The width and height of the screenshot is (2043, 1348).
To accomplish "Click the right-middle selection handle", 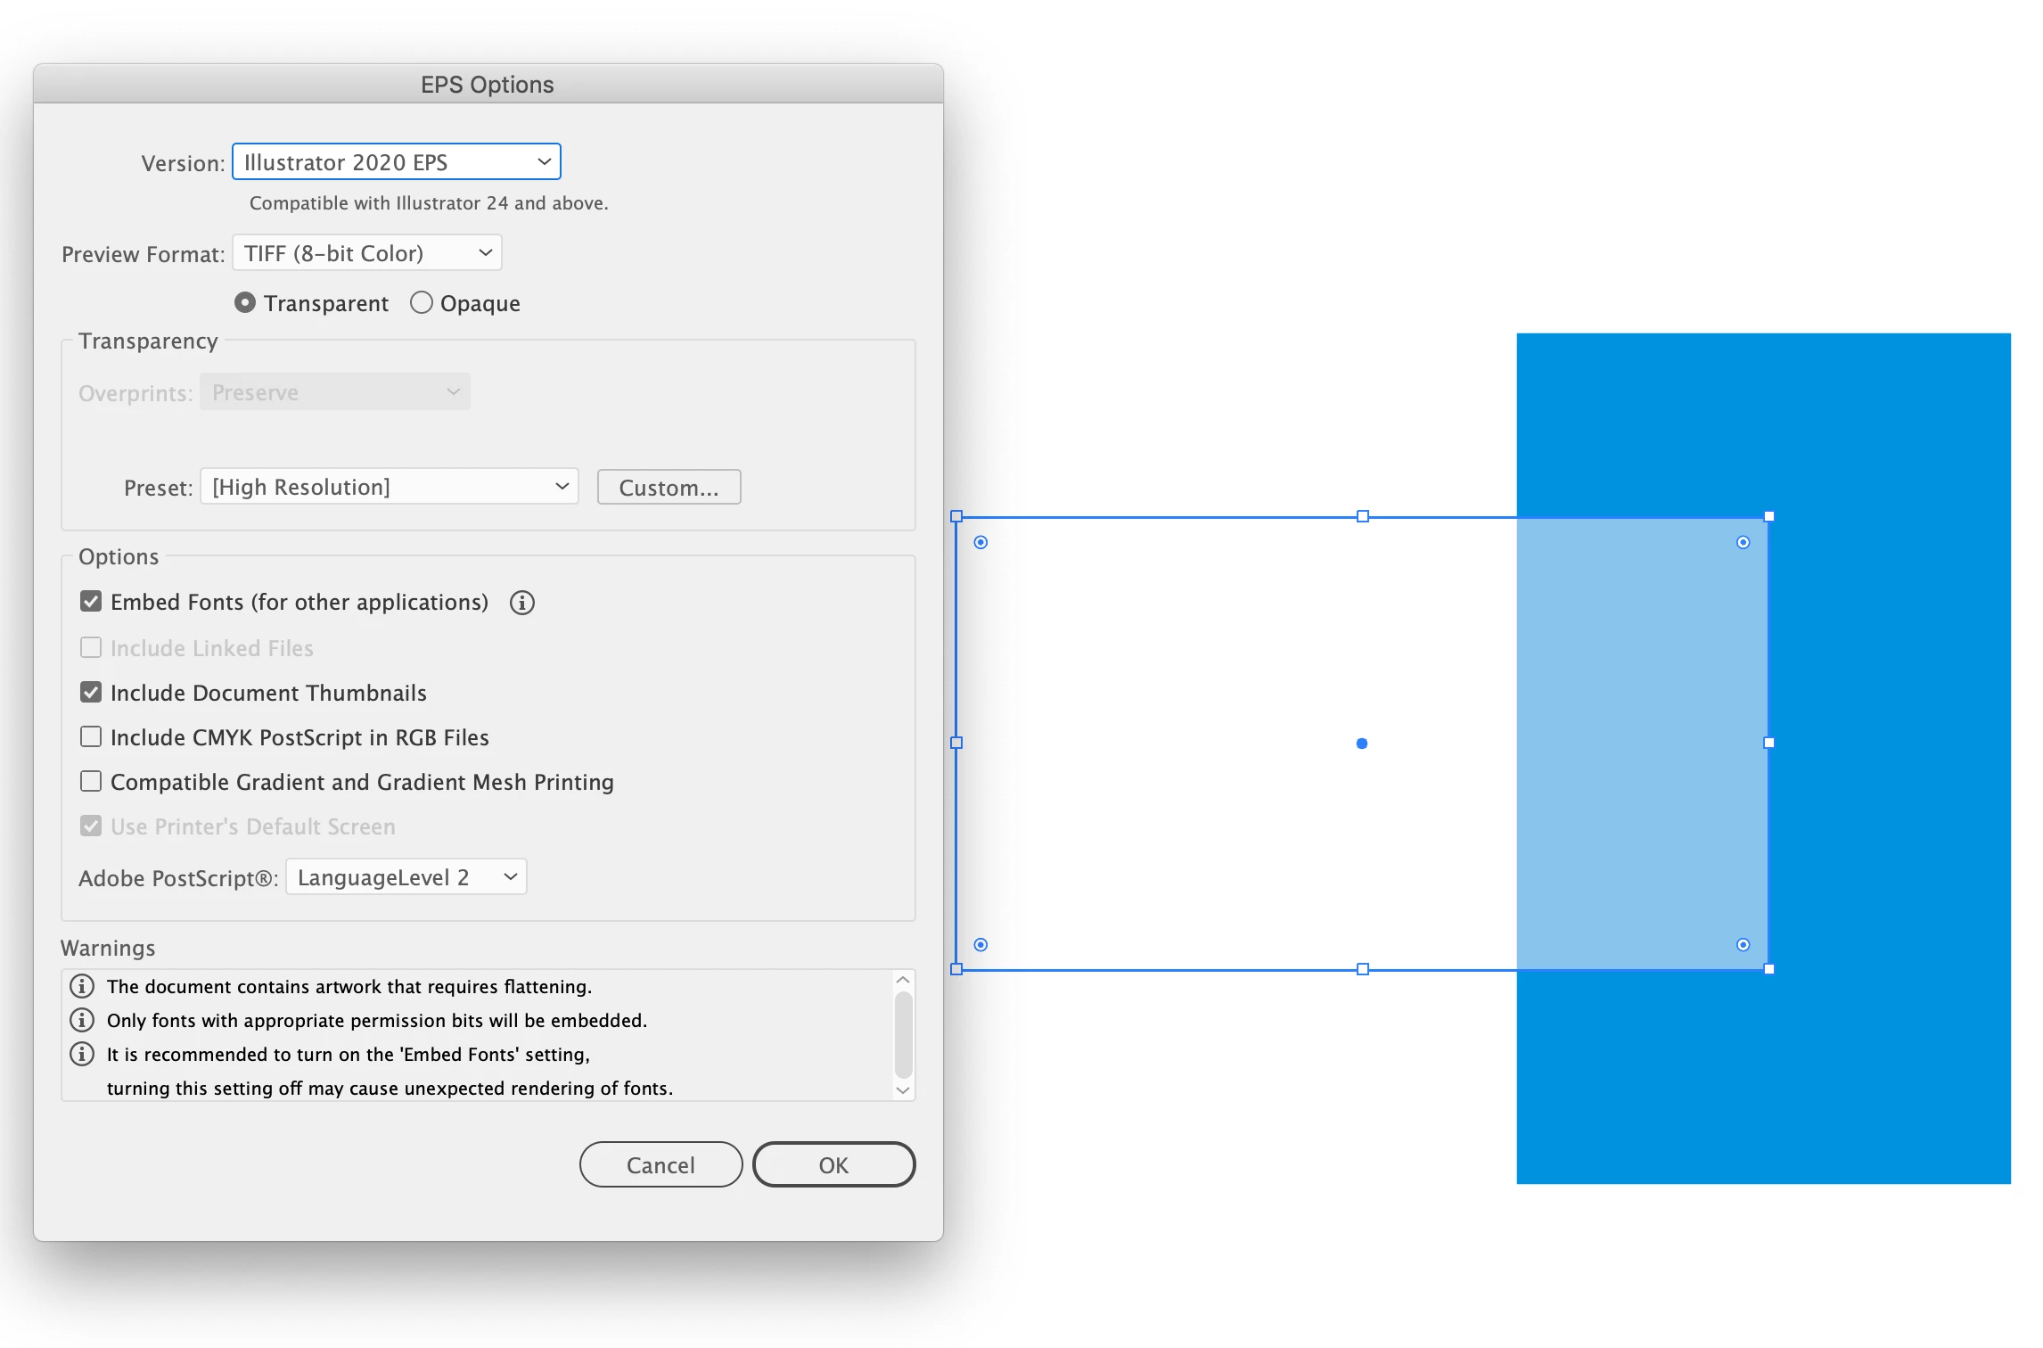I will [x=1768, y=743].
